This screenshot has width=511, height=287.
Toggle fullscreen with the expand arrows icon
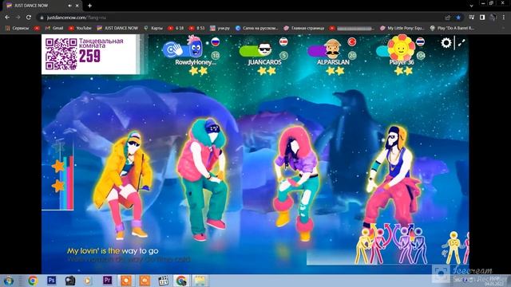[461, 42]
